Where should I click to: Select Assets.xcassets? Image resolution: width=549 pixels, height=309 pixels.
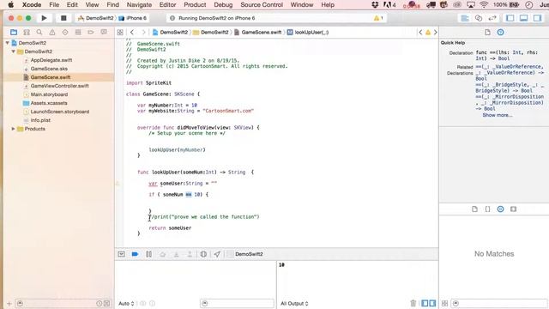(49, 103)
